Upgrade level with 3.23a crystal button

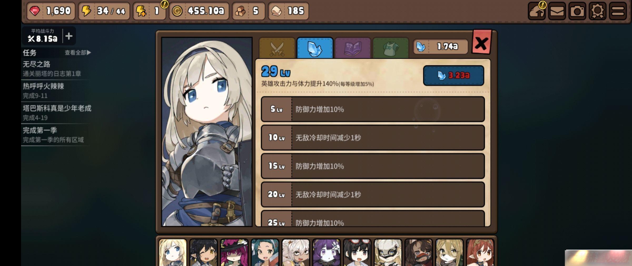pyautogui.click(x=453, y=76)
